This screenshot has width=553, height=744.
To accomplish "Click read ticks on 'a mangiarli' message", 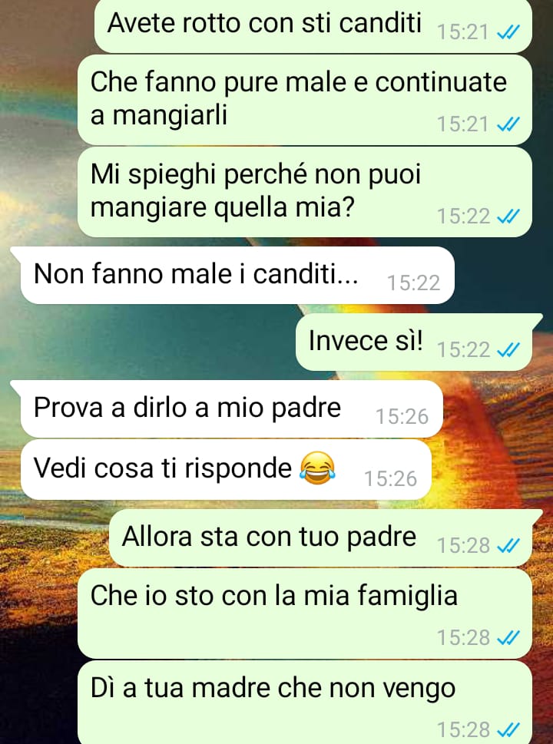I will coord(508,124).
